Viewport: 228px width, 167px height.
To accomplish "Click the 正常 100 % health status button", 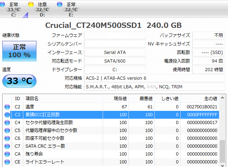I will (x=19, y=51).
